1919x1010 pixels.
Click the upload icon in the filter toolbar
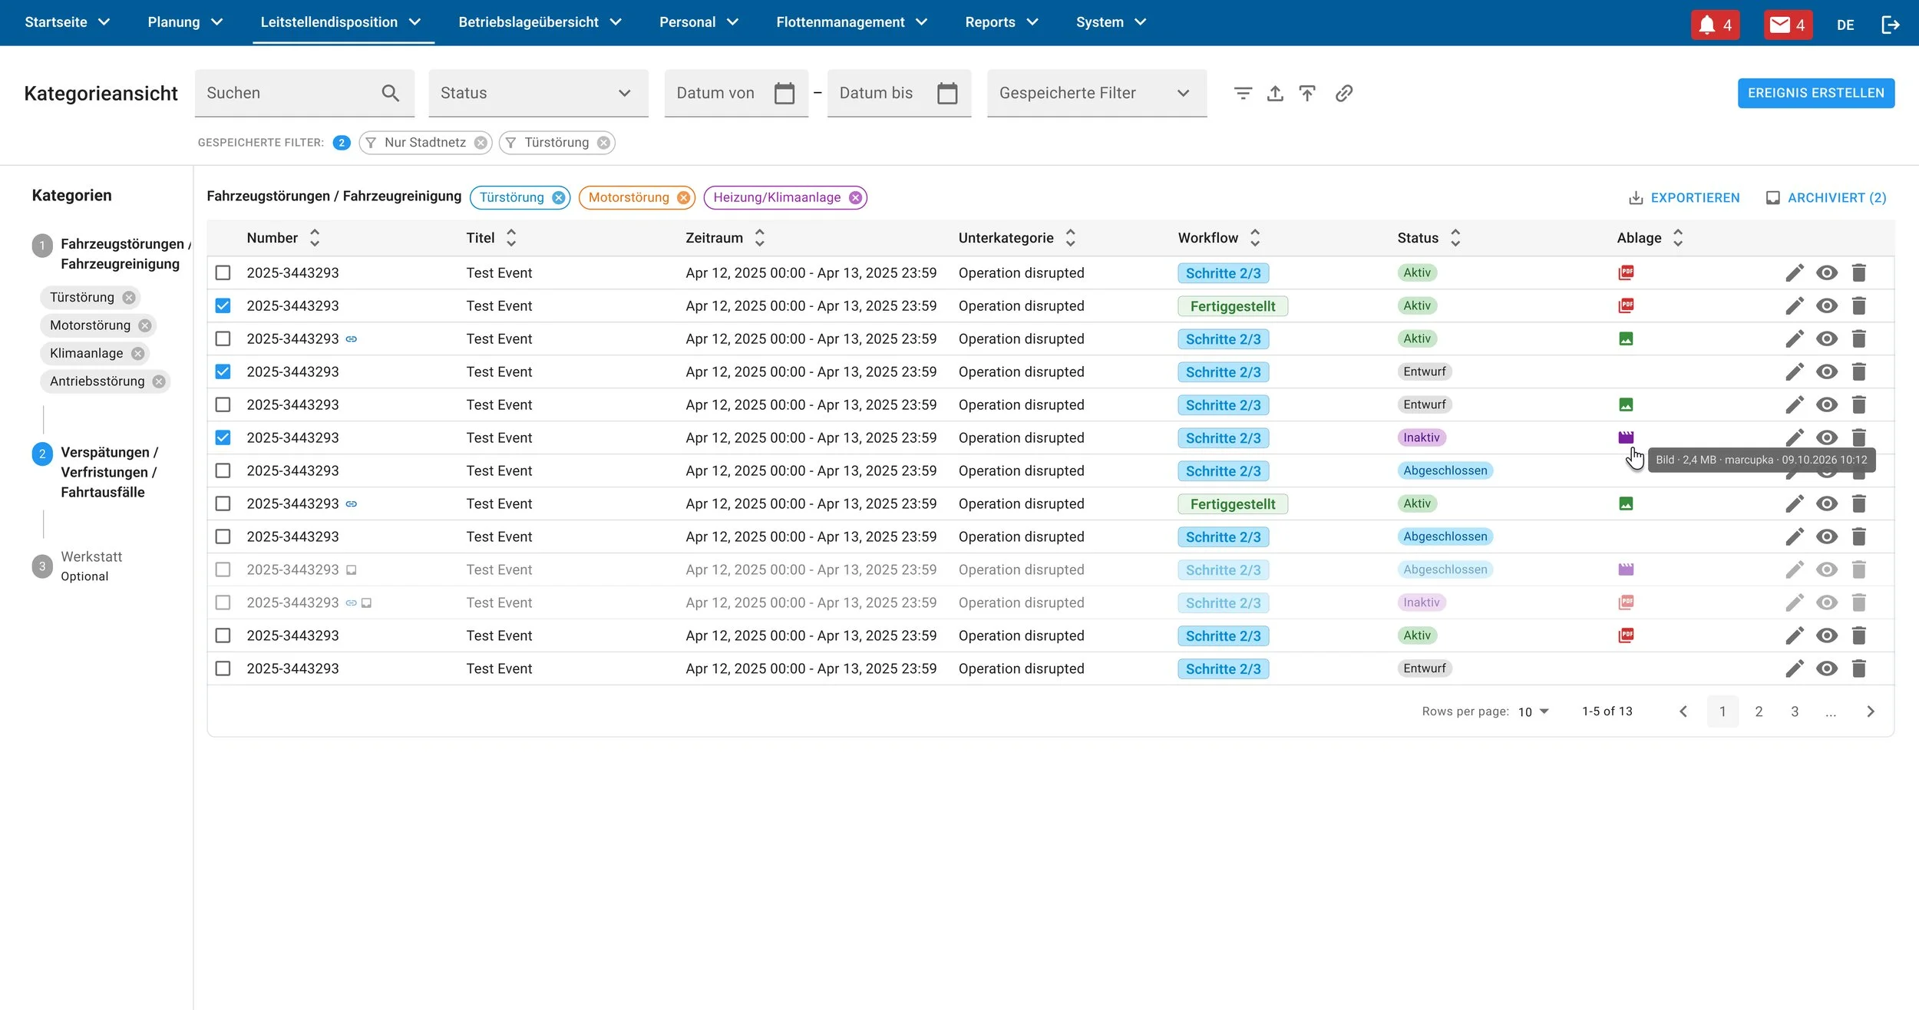point(1275,93)
